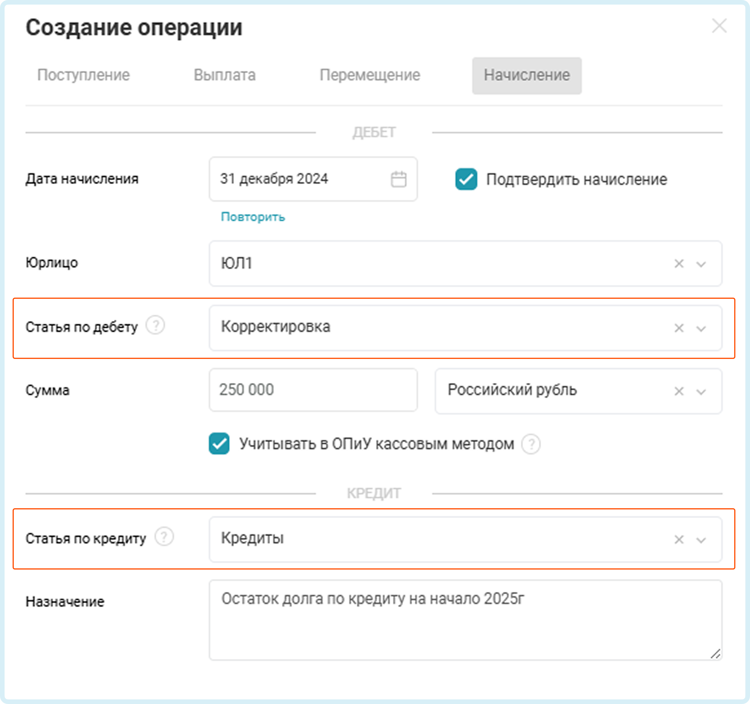Switch to the Поступление tab
This screenshot has height=704, width=750.
83,75
